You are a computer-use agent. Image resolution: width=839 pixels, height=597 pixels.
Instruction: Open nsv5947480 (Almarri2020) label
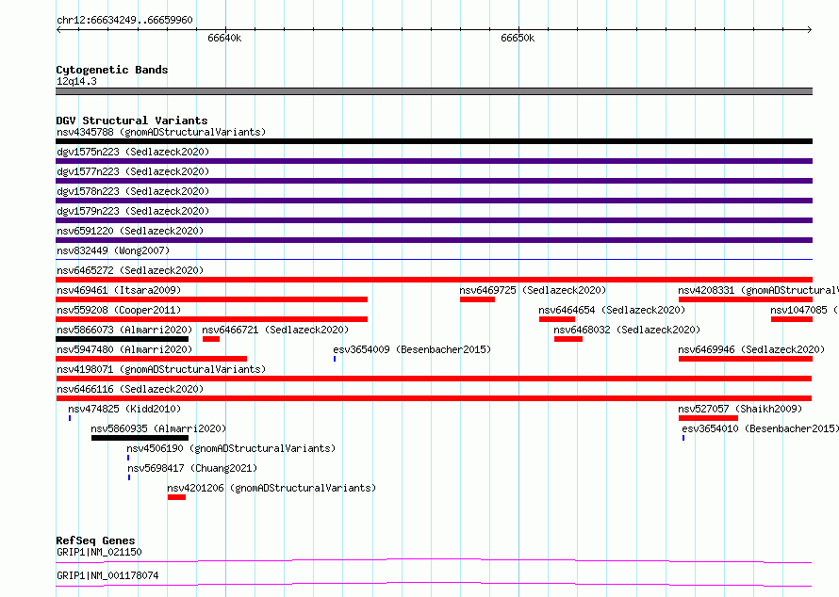click(124, 349)
